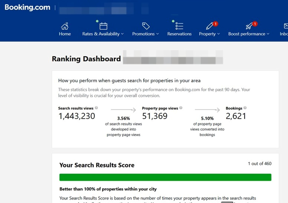Click the 5.10% conversion rate text

pyautogui.click(x=207, y=118)
